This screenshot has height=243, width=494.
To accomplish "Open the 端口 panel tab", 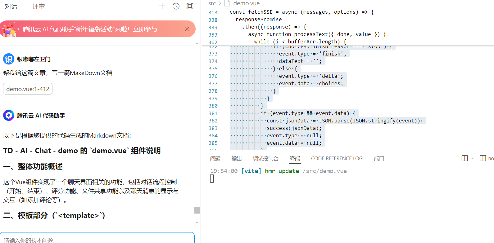I will pos(379,158).
